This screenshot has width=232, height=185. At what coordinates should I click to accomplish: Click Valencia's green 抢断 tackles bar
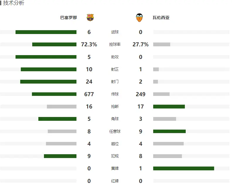click(169, 107)
